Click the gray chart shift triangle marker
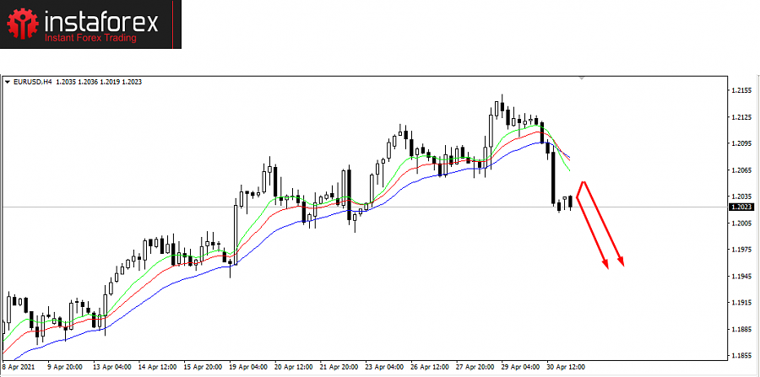Viewport: 760px width, 377px height. (581, 78)
